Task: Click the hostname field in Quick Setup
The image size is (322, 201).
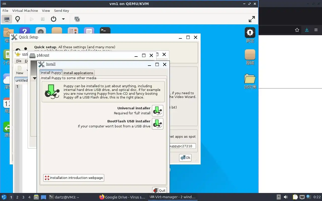Action: point(182,146)
